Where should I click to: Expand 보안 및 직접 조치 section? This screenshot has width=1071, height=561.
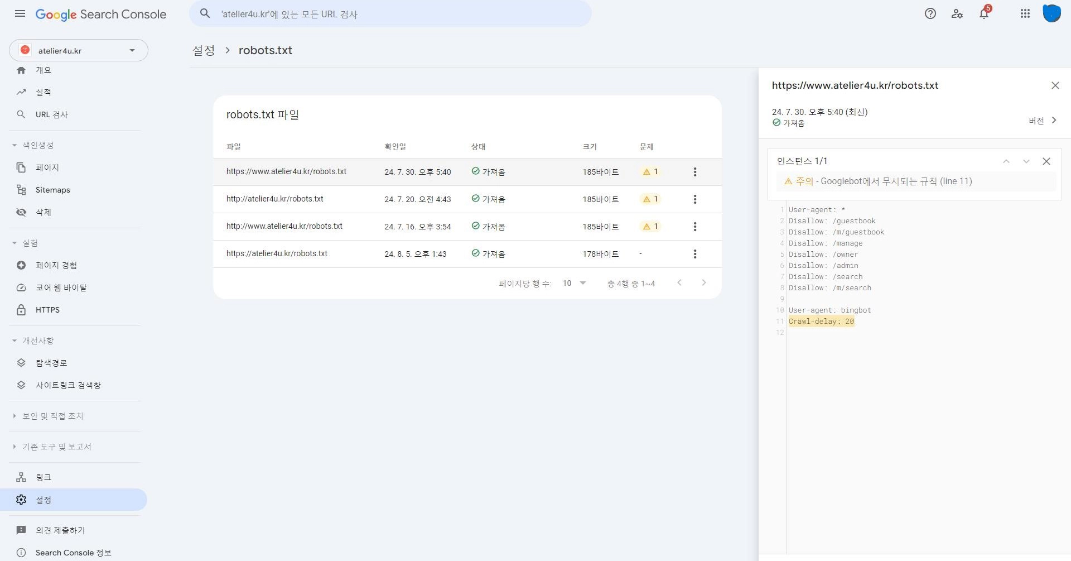(x=48, y=416)
